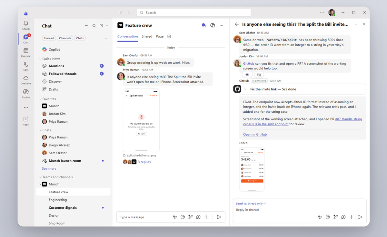
Task: Open the Apps plus icon
Action: (26, 119)
